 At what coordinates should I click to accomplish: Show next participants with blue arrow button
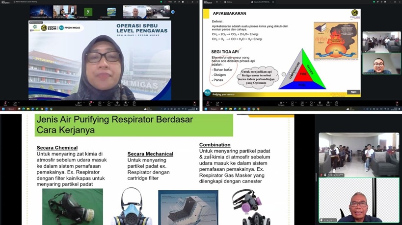[x=173, y=12]
